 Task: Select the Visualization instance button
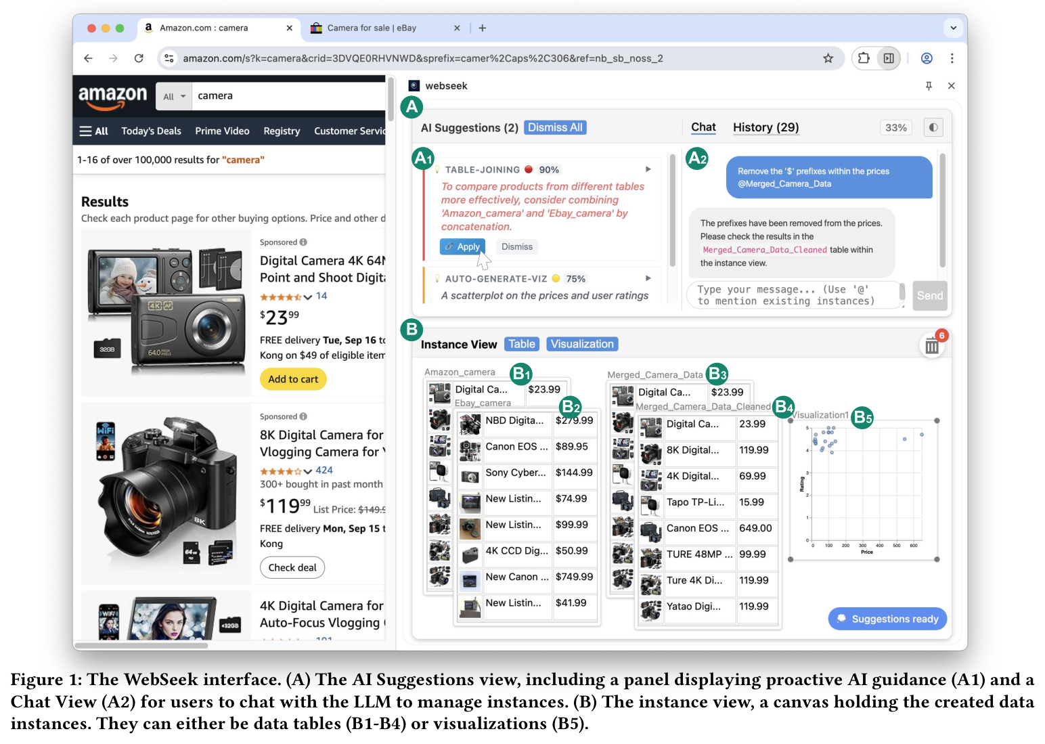click(582, 344)
